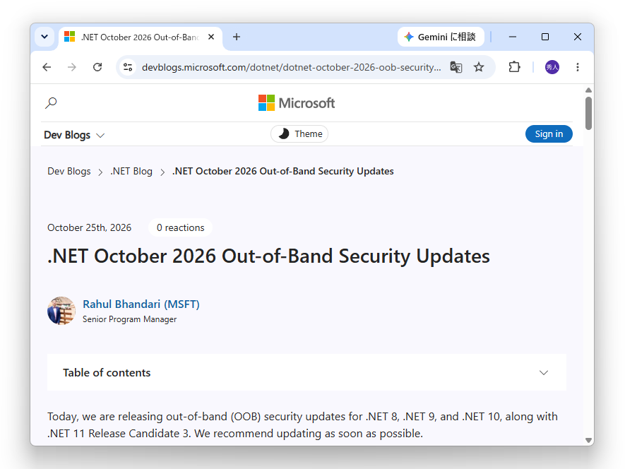The image size is (625, 469).
Task: Reload the current page
Action: [x=97, y=67]
